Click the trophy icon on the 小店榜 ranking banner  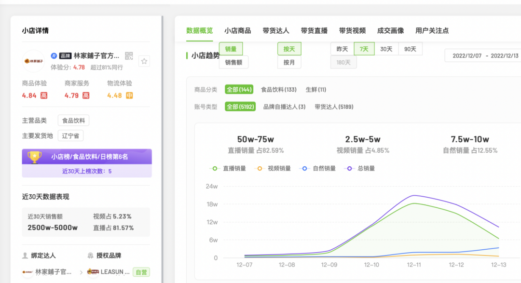point(33,157)
